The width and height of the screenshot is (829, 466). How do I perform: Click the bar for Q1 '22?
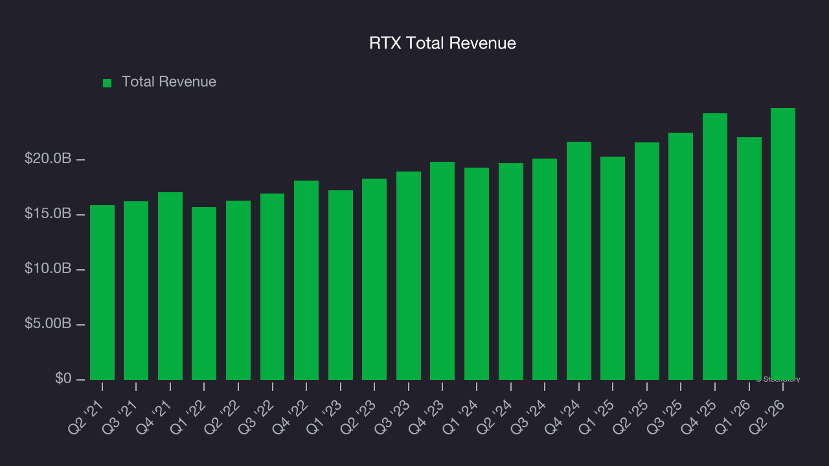(204, 293)
